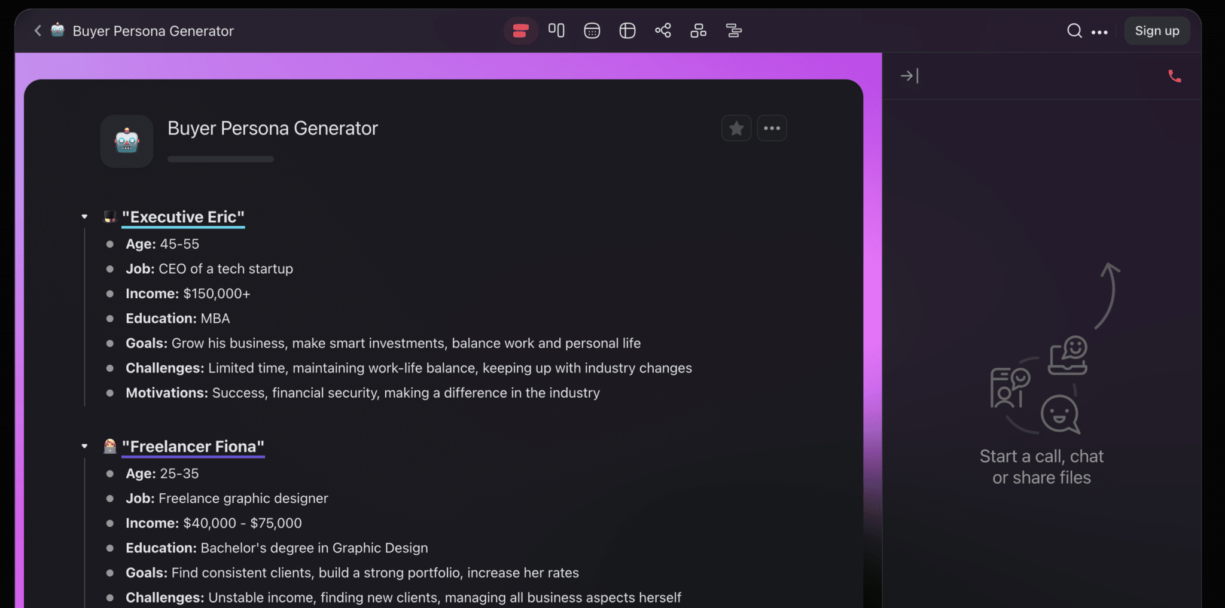
Task: Go back using the left chevron
Action: point(38,30)
